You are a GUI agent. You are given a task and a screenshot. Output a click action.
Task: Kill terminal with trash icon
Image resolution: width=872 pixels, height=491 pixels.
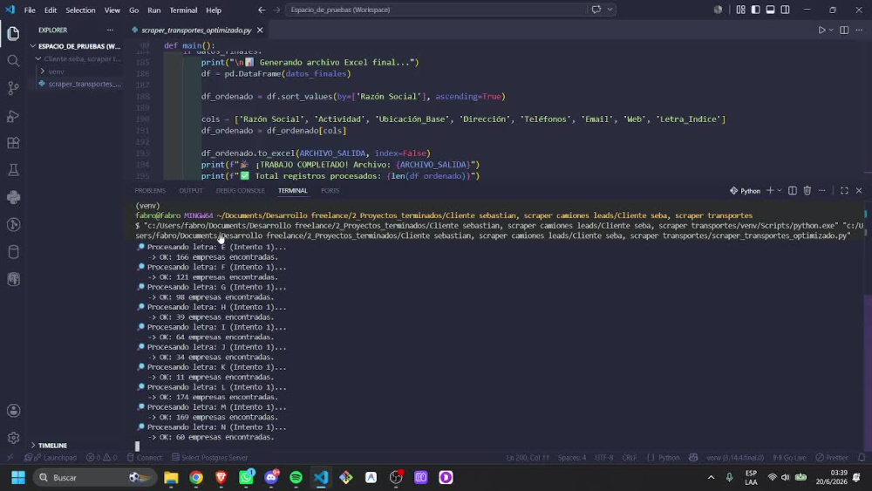point(807,191)
